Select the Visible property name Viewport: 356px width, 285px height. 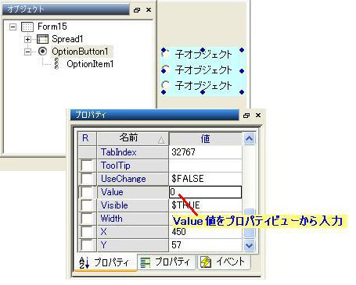tap(133, 205)
